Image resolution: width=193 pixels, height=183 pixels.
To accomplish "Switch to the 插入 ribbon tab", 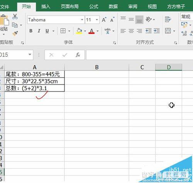I will pos(46,7).
